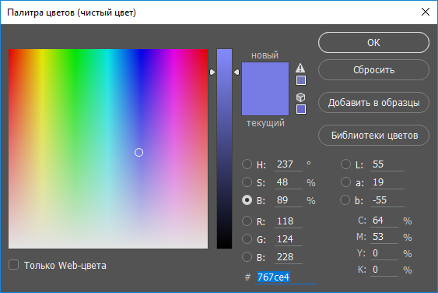Click the web-safe cube icon
This screenshot has width=438, height=293.
point(300,97)
